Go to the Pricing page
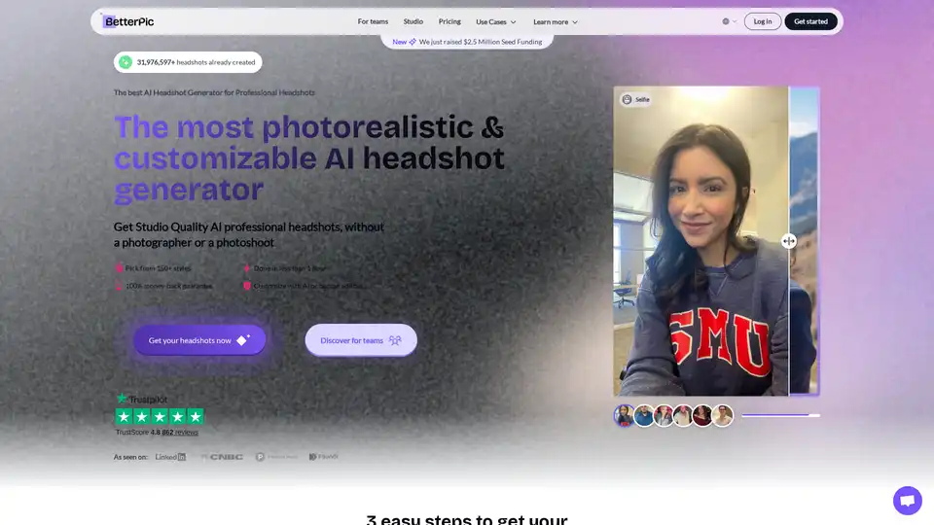The image size is (934, 525). [449, 21]
